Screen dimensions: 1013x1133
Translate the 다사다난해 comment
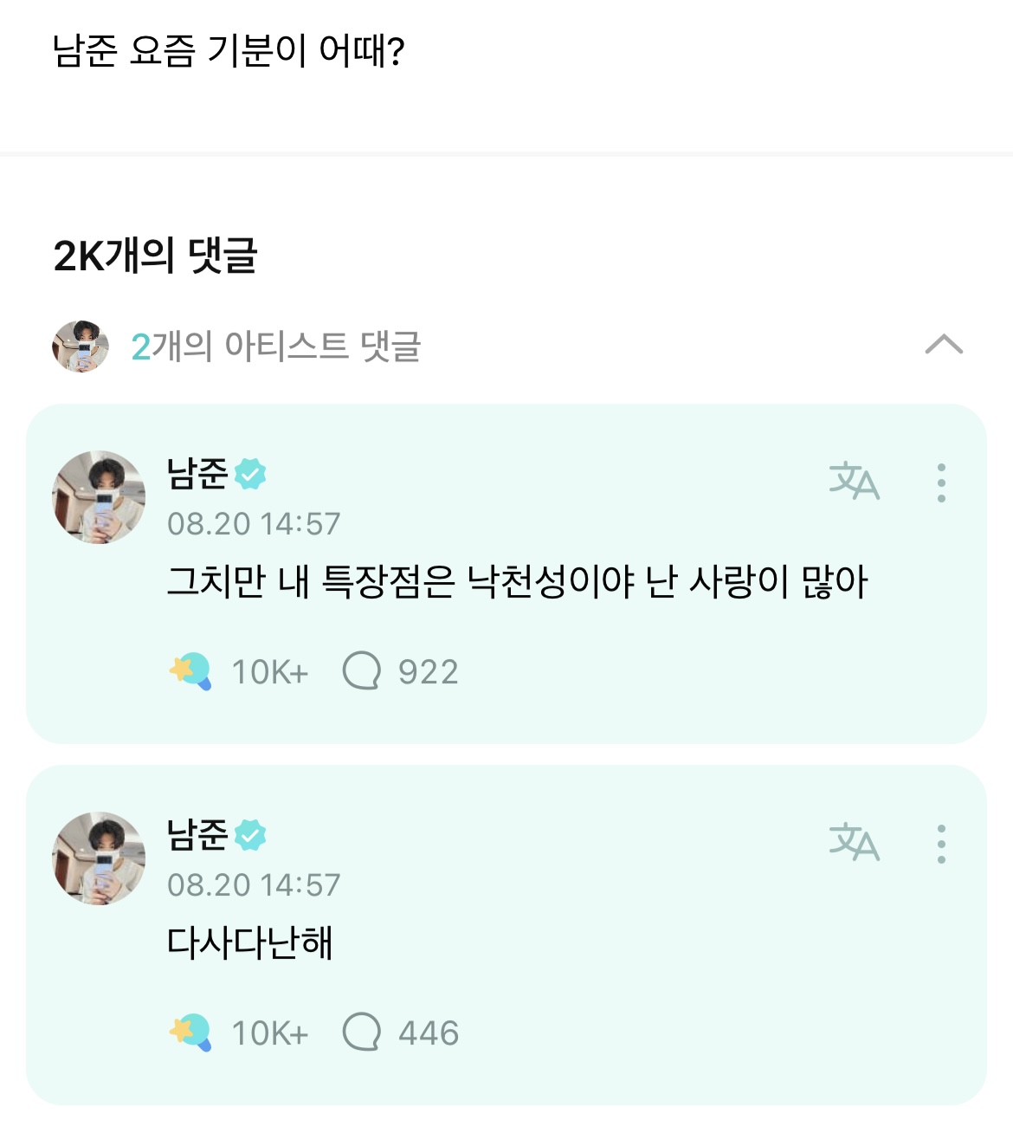[854, 843]
